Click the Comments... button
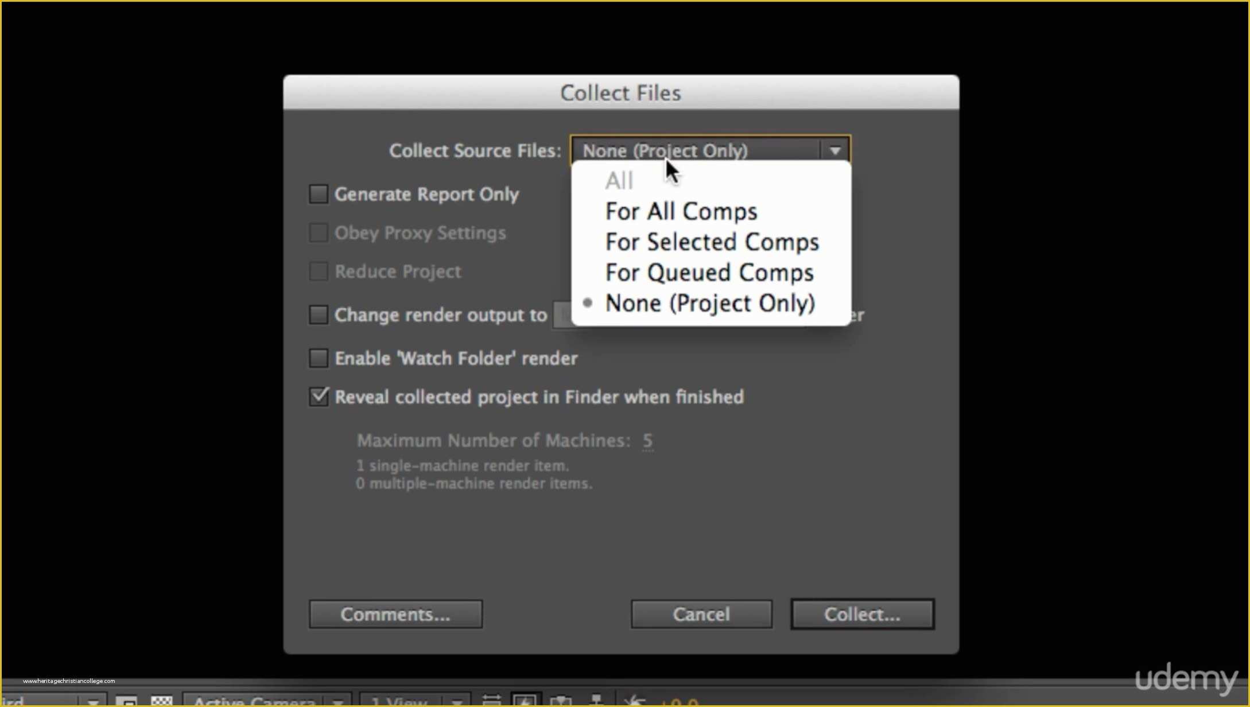 point(394,615)
